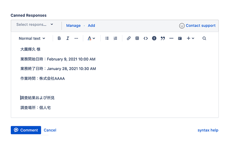Expand the plus insert menu

(x=190, y=38)
